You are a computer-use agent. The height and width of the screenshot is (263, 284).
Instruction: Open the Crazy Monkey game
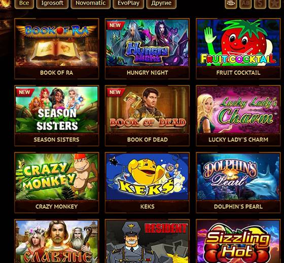pos(56,177)
